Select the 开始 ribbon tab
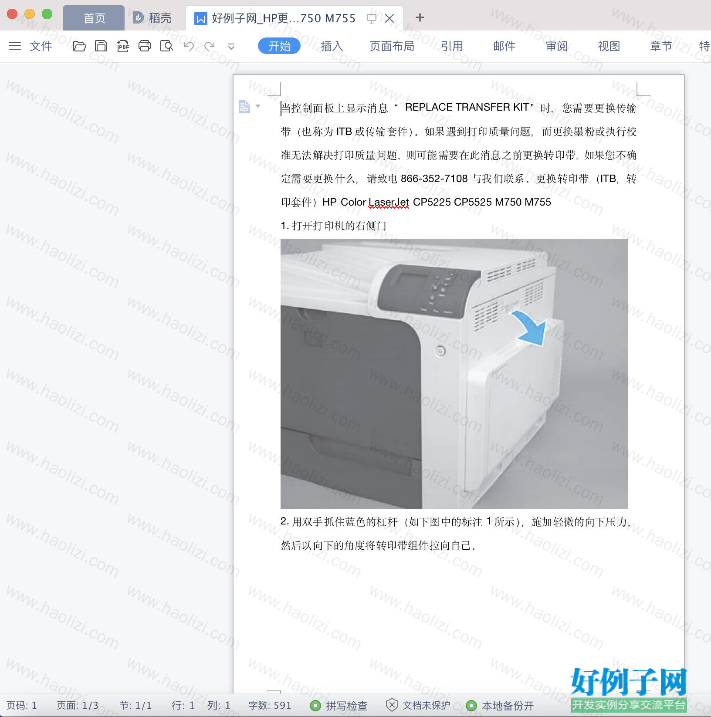 point(279,46)
